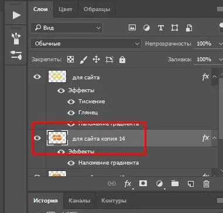Open the Layers panel hamburger menu
223x213 pixels.
220,9
